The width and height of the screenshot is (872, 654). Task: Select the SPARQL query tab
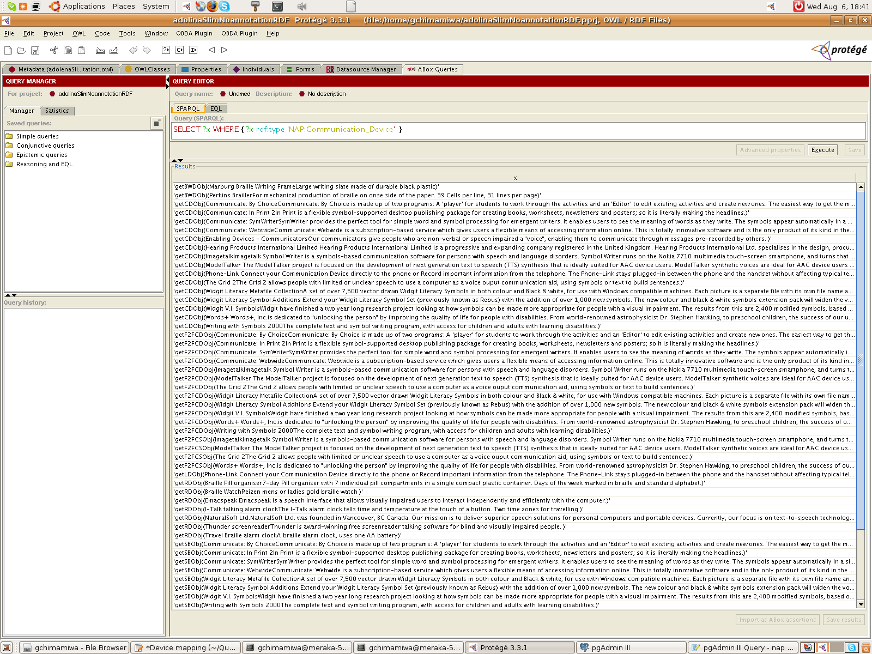coord(188,108)
